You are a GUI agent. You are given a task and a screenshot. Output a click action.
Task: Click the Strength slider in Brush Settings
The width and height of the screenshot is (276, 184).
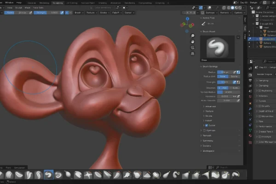click(x=225, y=82)
